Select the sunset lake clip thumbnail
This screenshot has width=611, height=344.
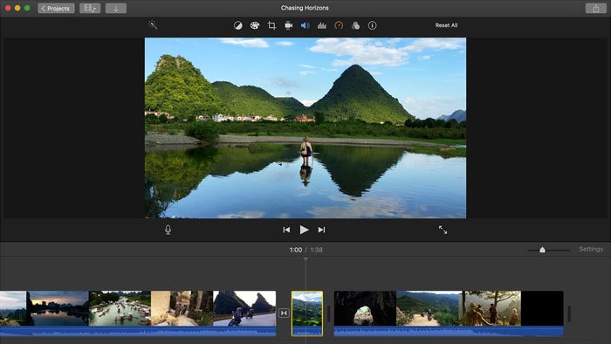(x=58, y=308)
